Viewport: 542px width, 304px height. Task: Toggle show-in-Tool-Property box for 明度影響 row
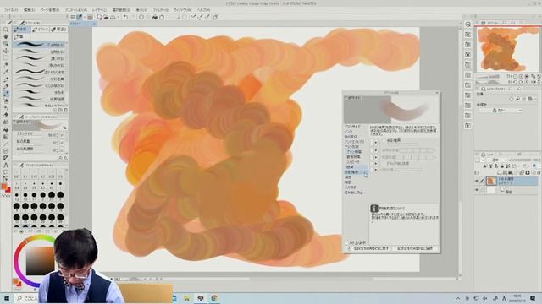tap(373, 157)
